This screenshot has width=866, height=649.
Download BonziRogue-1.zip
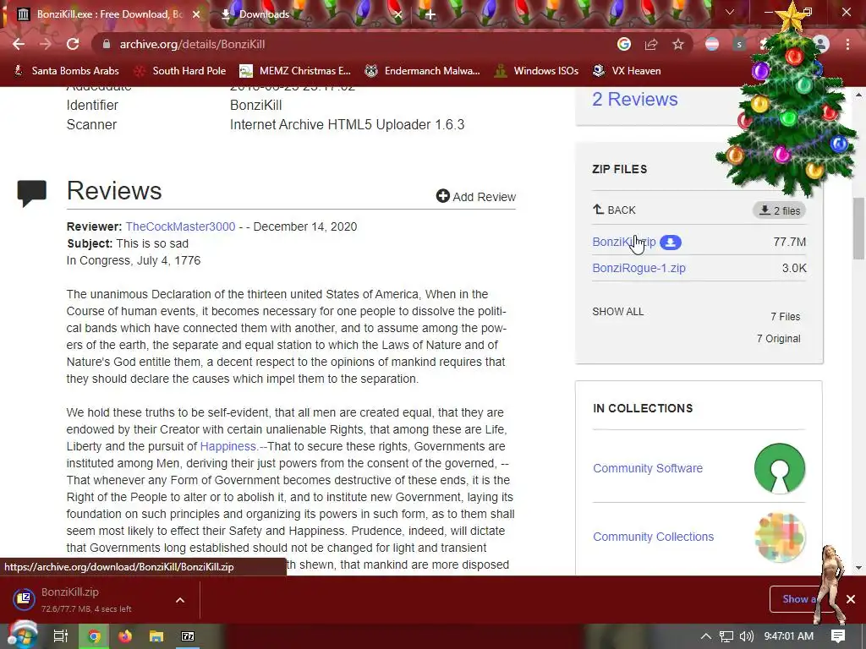pyautogui.click(x=639, y=268)
